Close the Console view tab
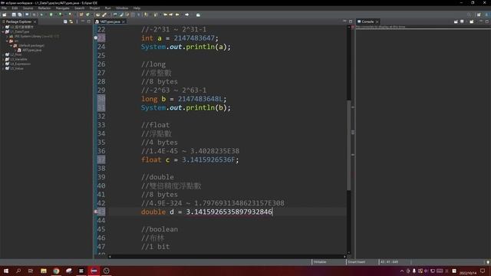 (x=377, y=21)
